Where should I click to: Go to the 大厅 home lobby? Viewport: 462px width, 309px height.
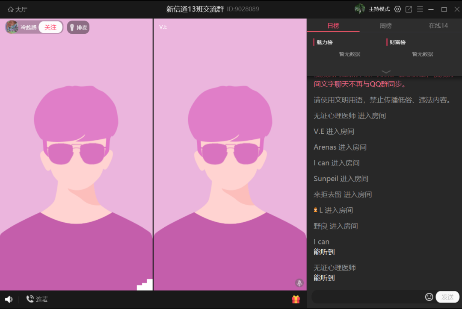[x=17, y=9]
